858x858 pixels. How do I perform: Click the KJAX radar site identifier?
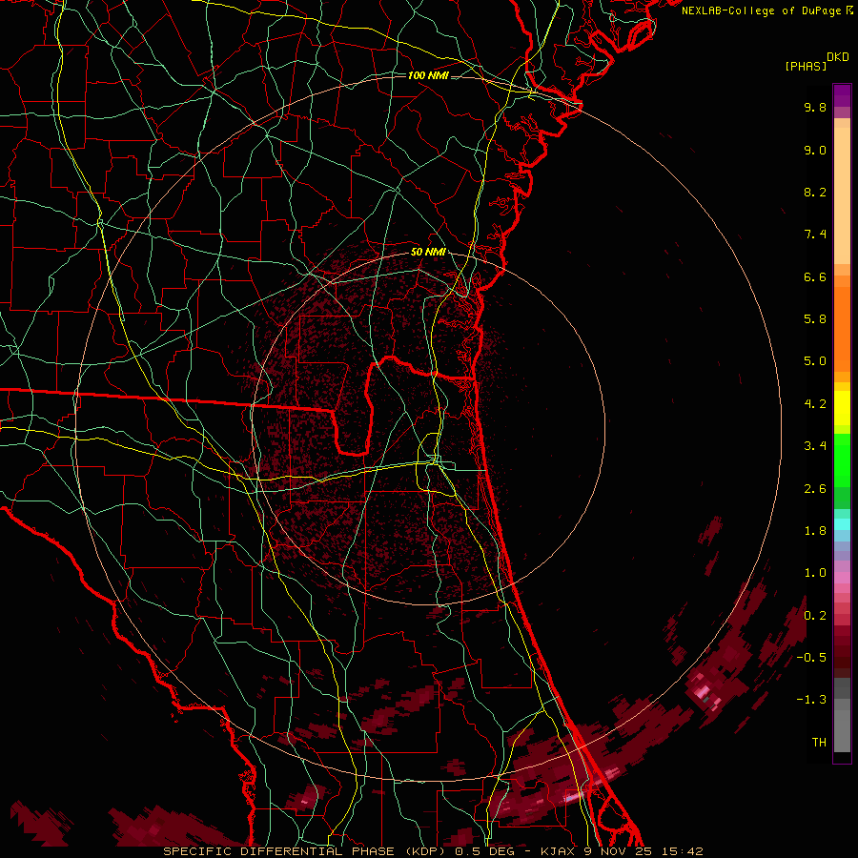558,851
